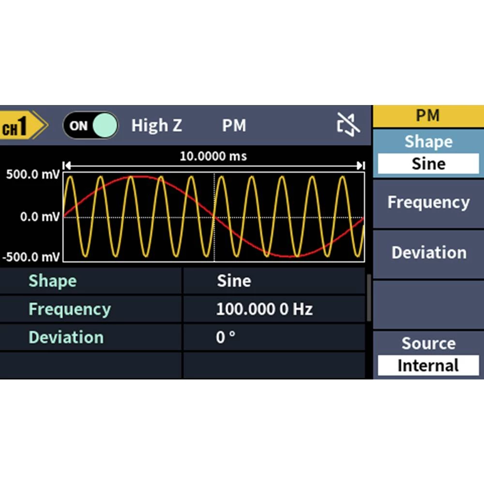The image size is (484, 484).
Task: Select the Frequency softkey in the side menu
Action: tap(428, 202)
